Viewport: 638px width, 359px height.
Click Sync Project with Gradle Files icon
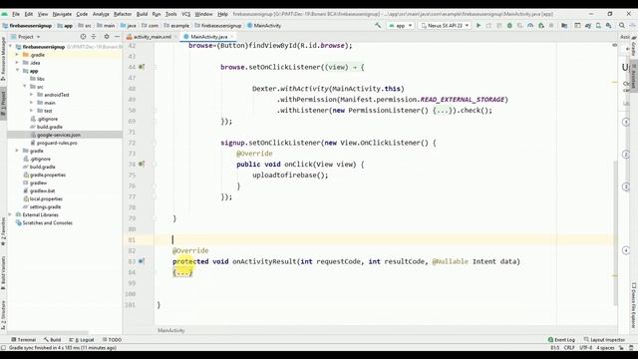coord(588,25)
